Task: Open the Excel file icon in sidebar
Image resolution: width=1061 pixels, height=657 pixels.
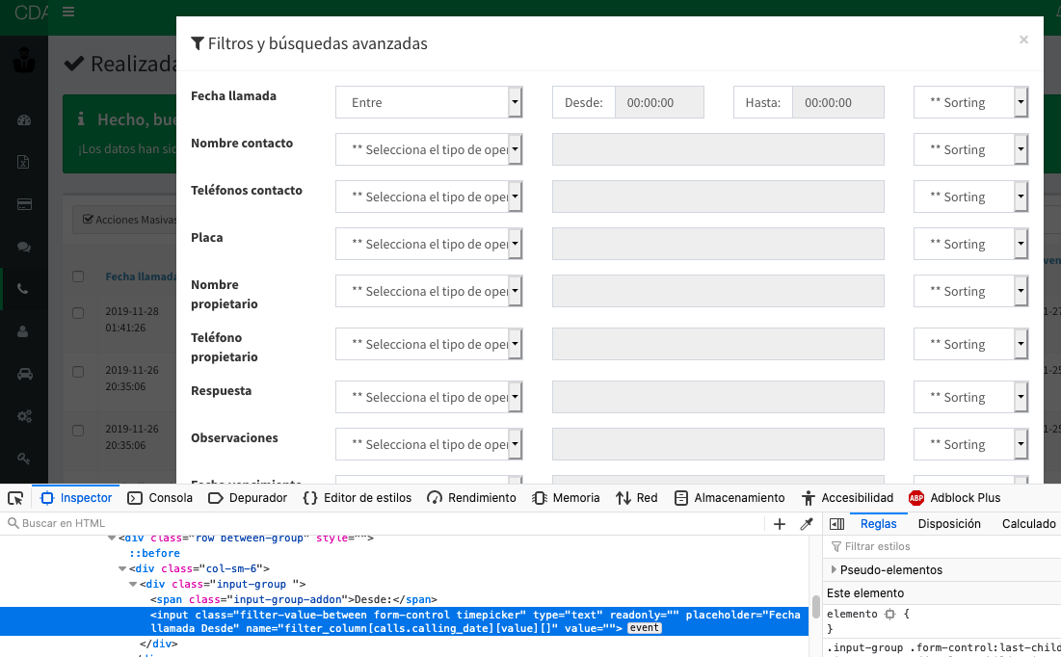Action: point(24,163)
